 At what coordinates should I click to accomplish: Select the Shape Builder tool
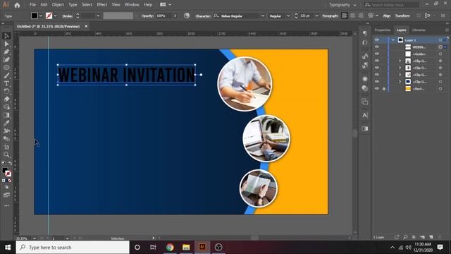6,107
